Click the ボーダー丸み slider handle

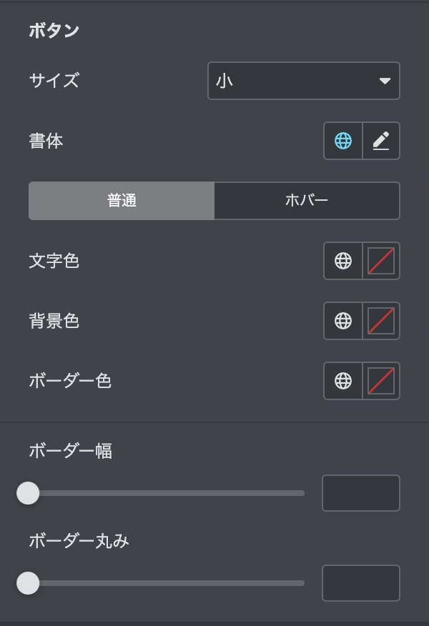click(x=28, y=583)
